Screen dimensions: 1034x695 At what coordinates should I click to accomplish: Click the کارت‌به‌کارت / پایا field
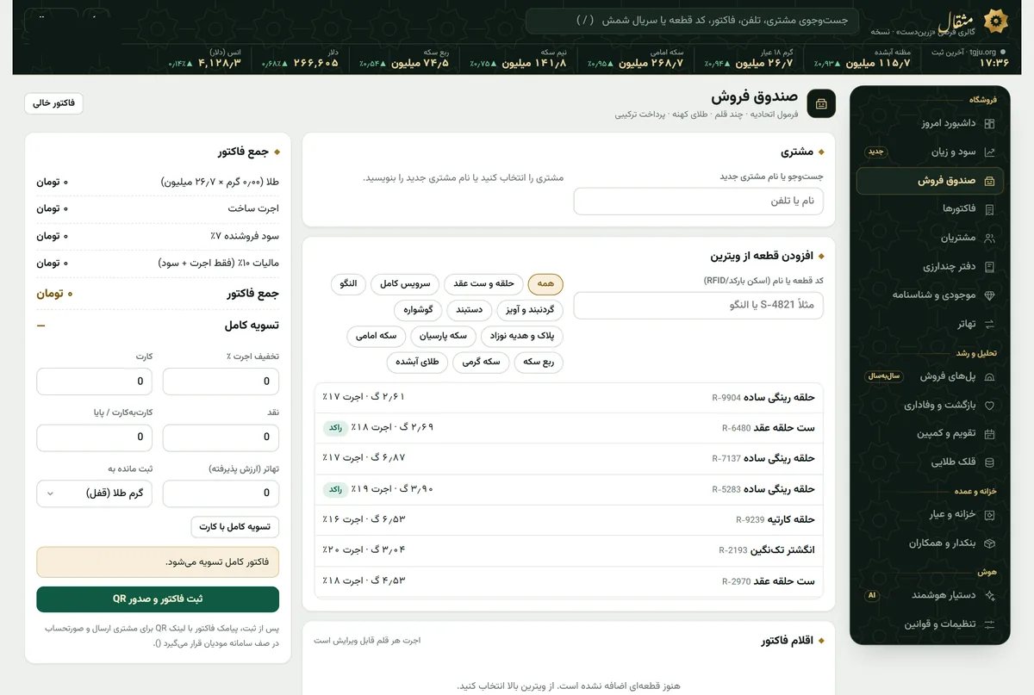pyautogui.click(x=95, y=437)
